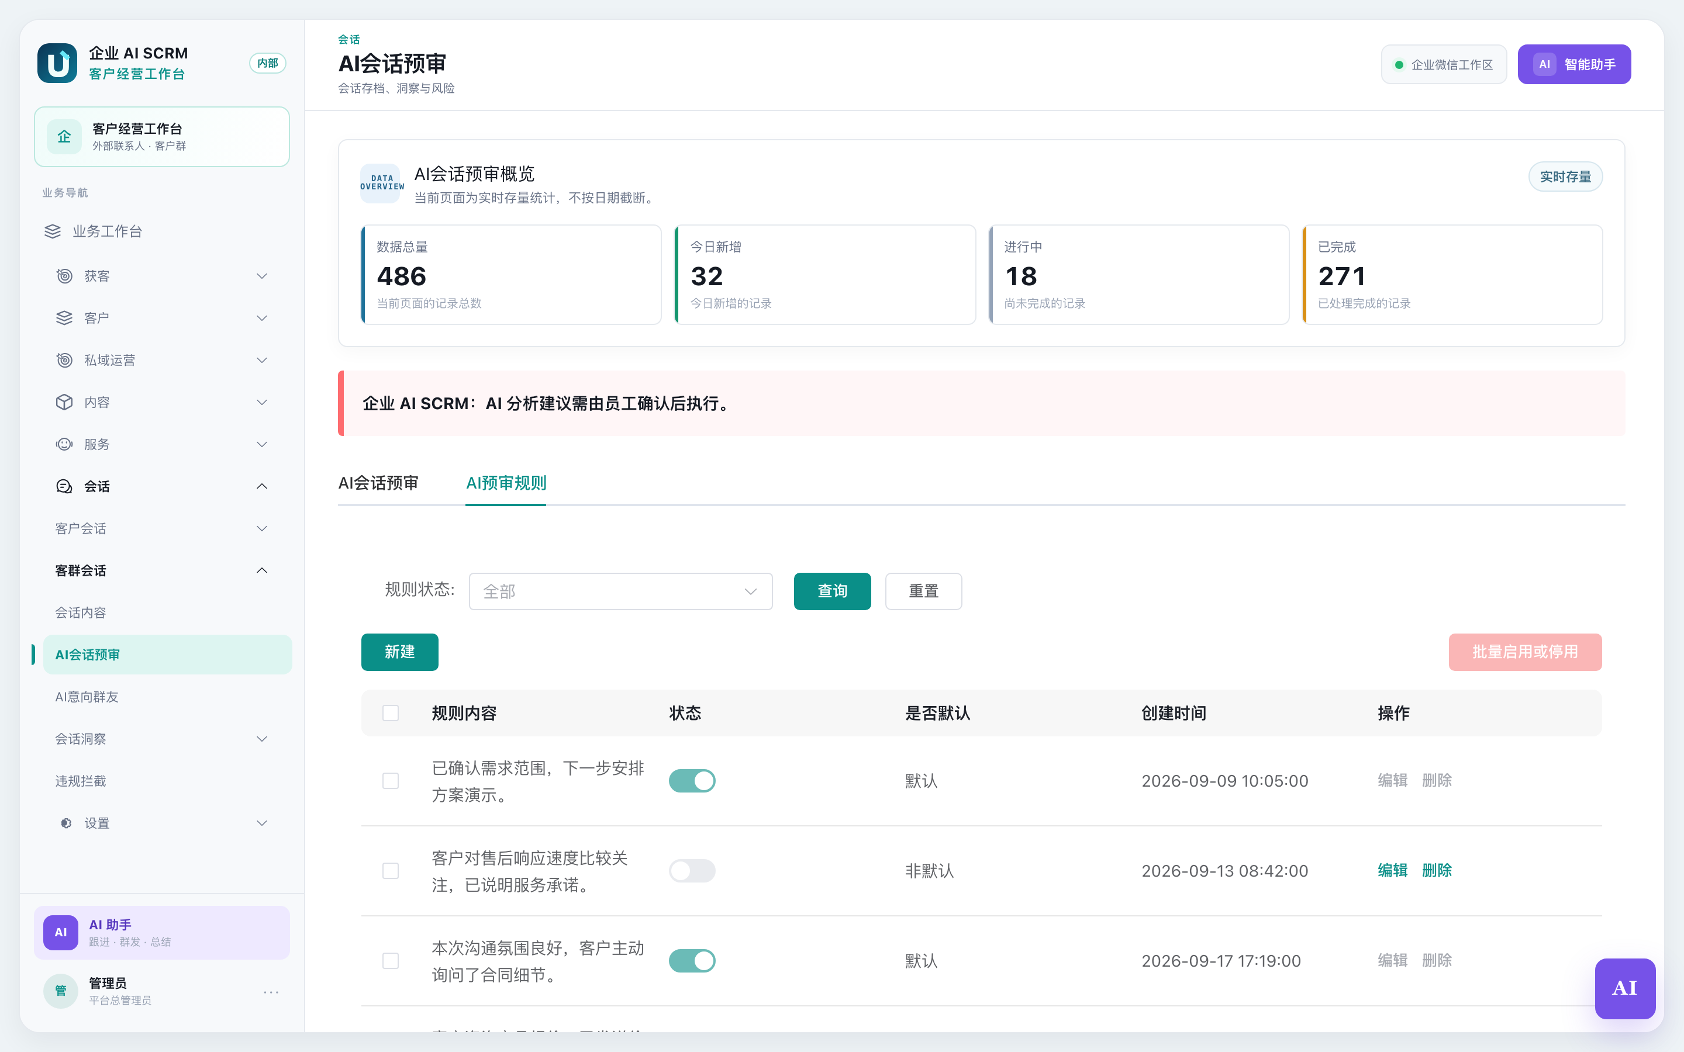This screenshot has width=1684, height=1052.
Task: Switch to the AI预审规则 tab
Action: tap(506, 483)
